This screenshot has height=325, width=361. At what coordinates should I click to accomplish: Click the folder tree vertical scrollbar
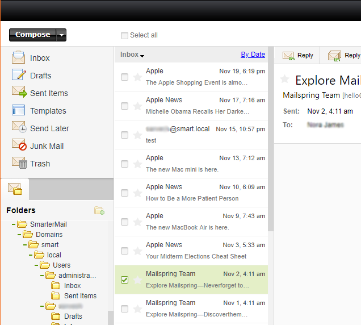(x=111, y=318)
